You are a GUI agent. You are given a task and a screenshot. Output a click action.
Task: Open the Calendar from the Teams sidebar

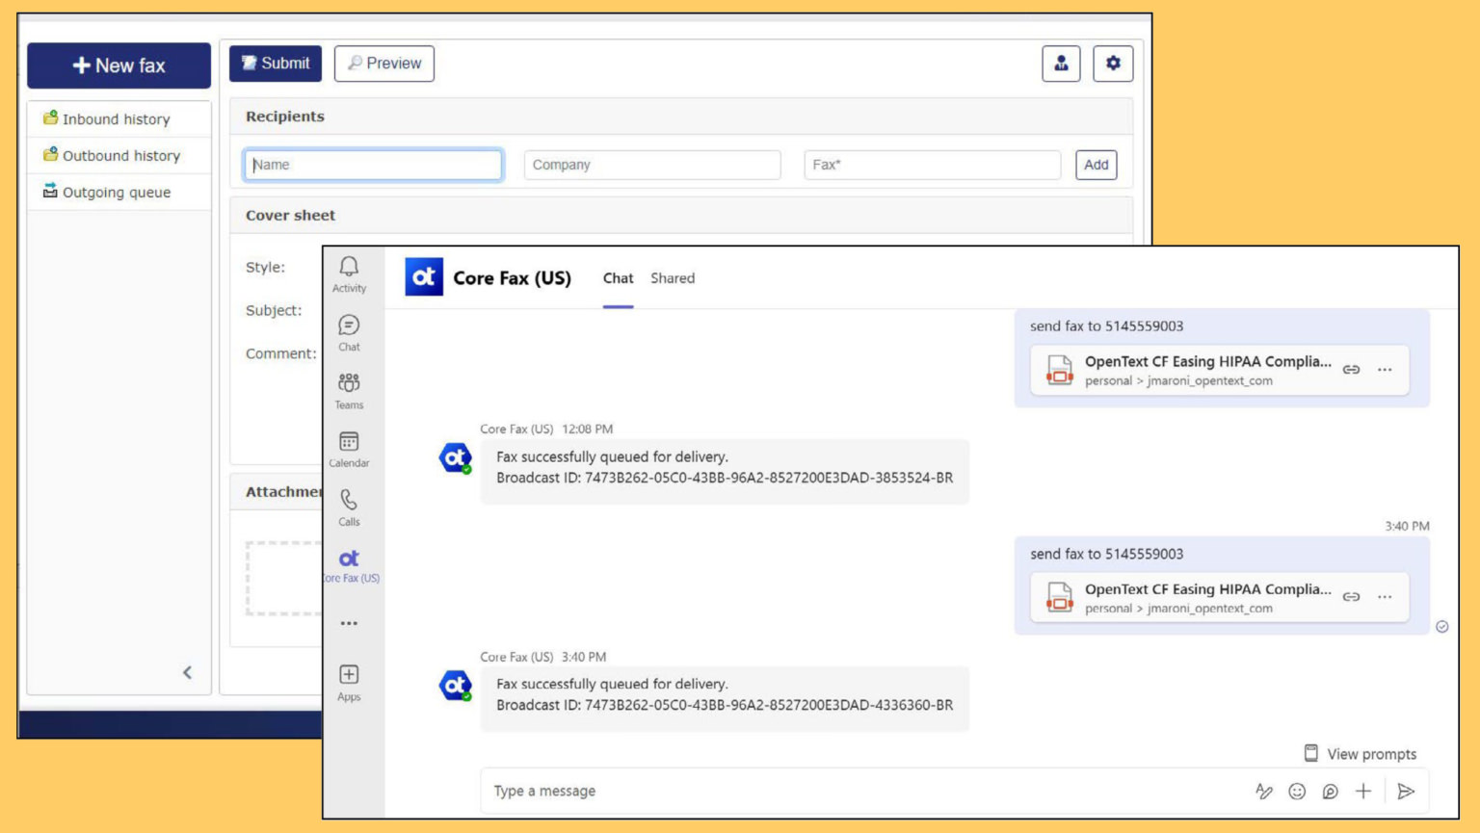pyautogui.click(x=349, y=444)
